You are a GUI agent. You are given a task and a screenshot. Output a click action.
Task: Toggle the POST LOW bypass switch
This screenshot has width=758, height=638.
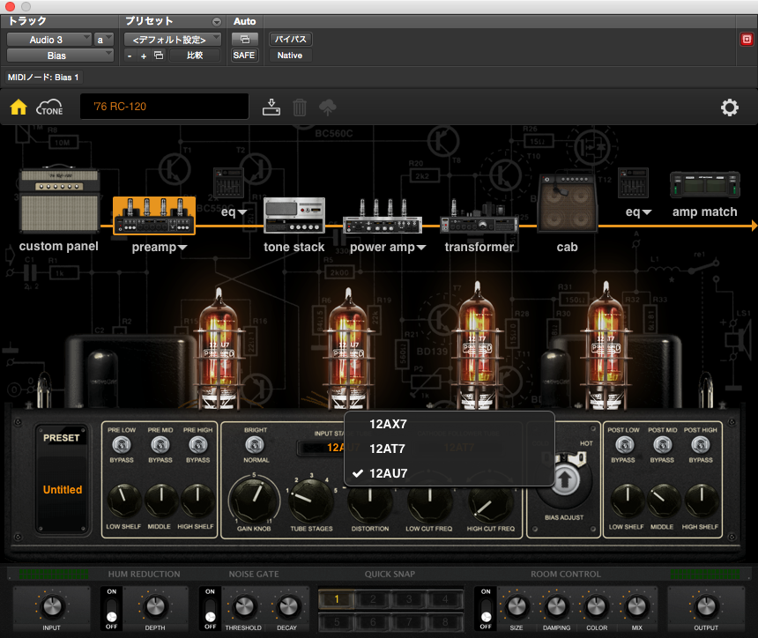click(625, 445)
